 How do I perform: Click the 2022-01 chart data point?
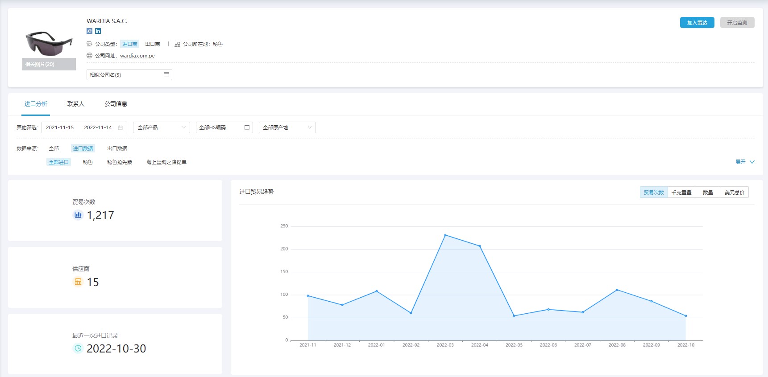coord(377,291)
